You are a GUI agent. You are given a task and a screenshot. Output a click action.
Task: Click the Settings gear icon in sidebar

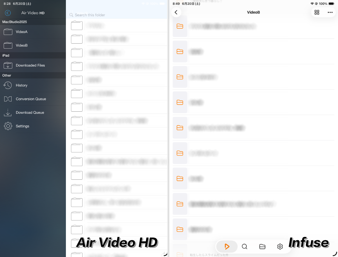[8, 126]
